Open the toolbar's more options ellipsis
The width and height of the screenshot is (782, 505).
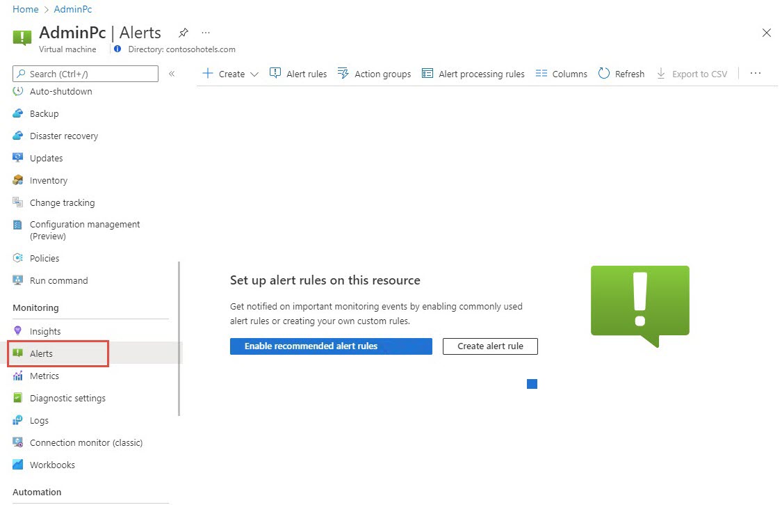click(756, 74)
